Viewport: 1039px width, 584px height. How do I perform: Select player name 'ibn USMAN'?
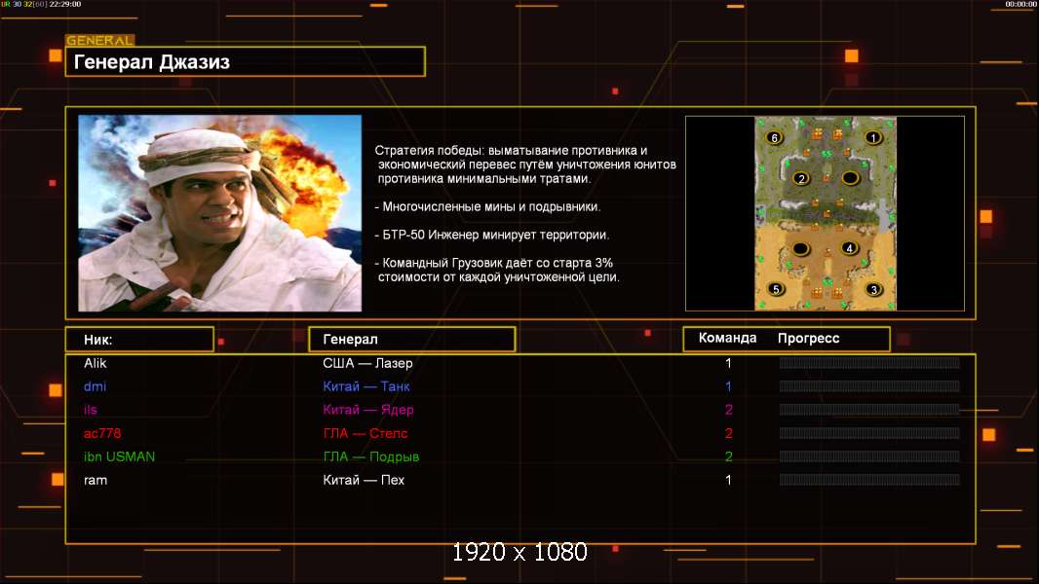(119, 456)
